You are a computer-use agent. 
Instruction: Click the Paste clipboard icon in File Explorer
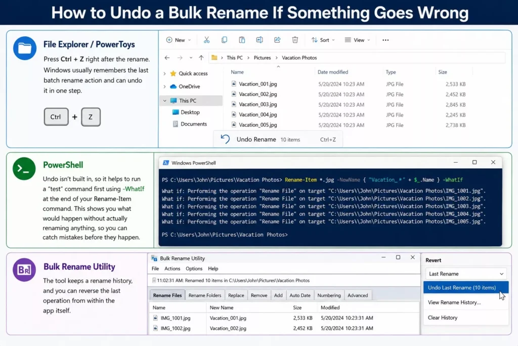point(242,40)
